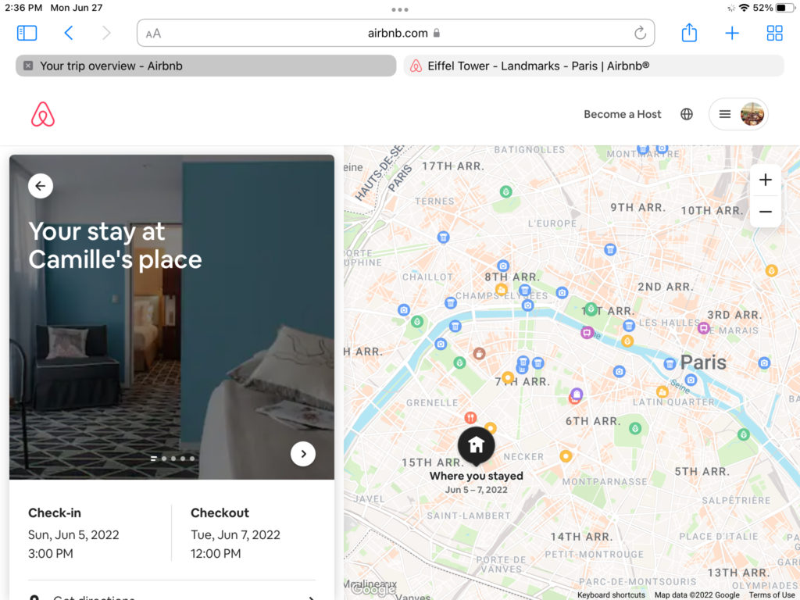
Task: Click the Where you stayed home marker
Action: tap(476, 445)
